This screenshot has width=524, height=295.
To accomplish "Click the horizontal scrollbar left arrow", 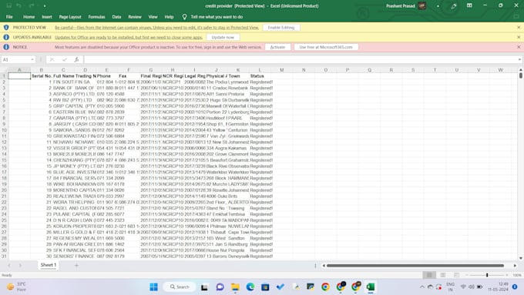I will [x=324, y=266].
